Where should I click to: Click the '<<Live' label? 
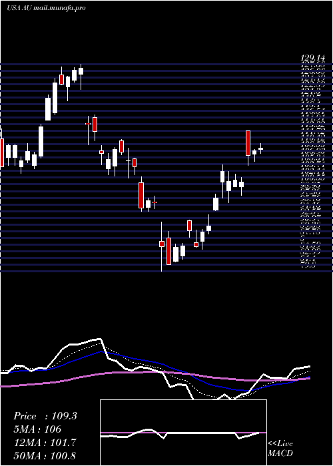[280, 444]
